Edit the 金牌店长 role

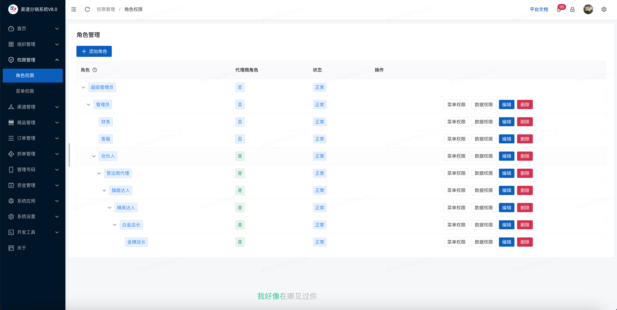[x=506, y=242]
